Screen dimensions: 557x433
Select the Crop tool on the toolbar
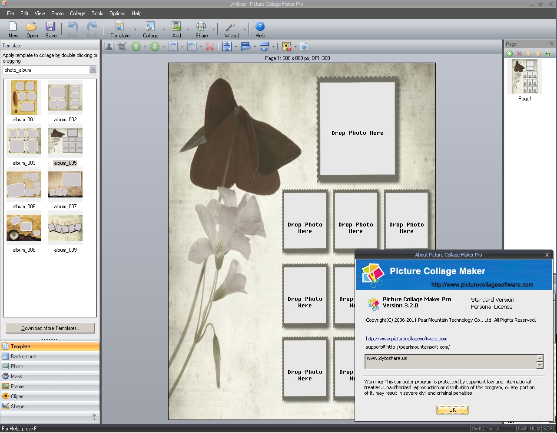point(122,46)
